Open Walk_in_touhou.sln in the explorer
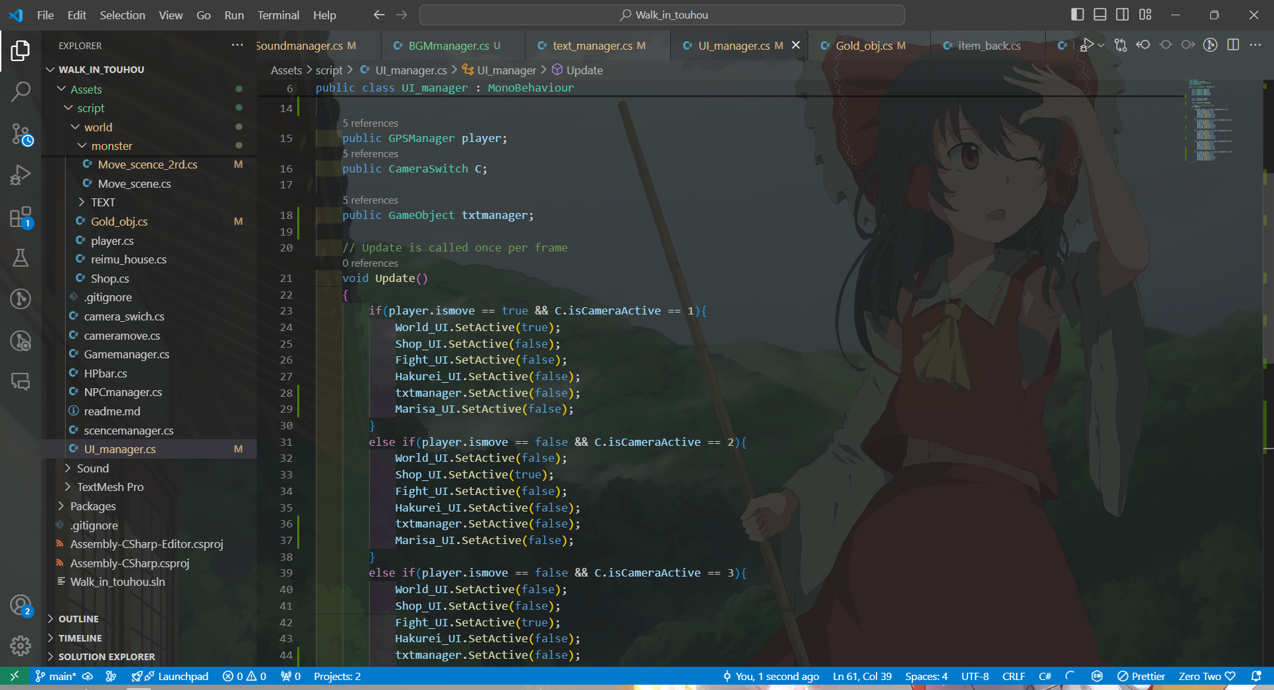The image size is (1274, 690). coord(117,582)
